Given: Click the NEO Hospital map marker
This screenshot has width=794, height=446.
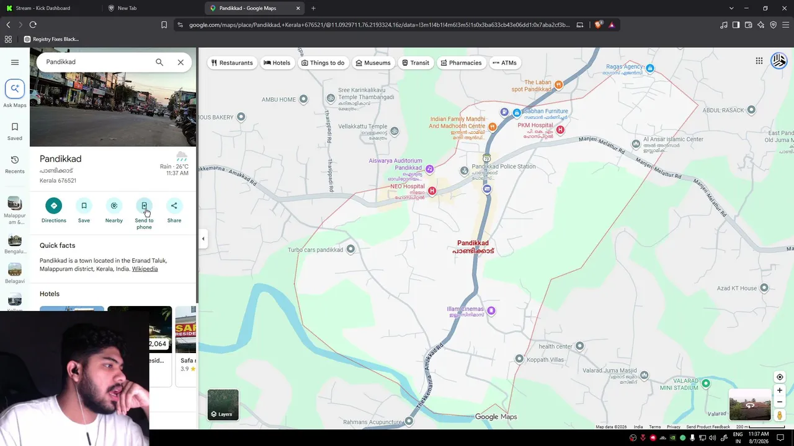Looking at the screenshot, I should coord(432,191).
